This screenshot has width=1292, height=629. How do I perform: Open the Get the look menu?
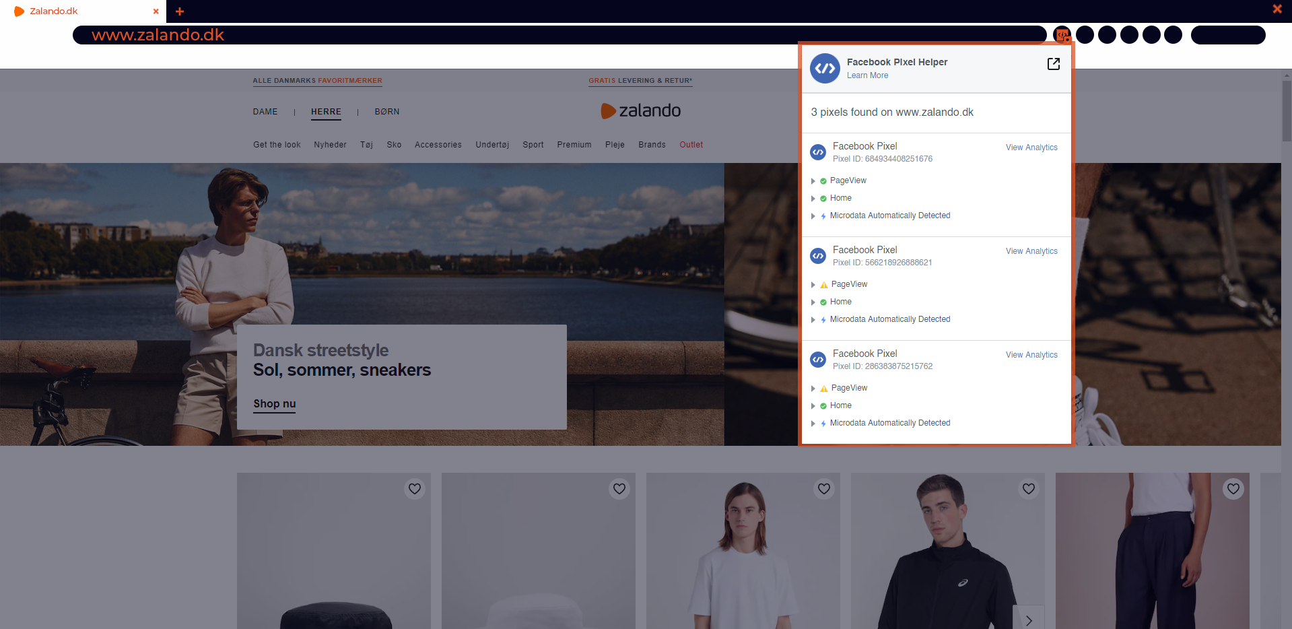coord(277,145)
